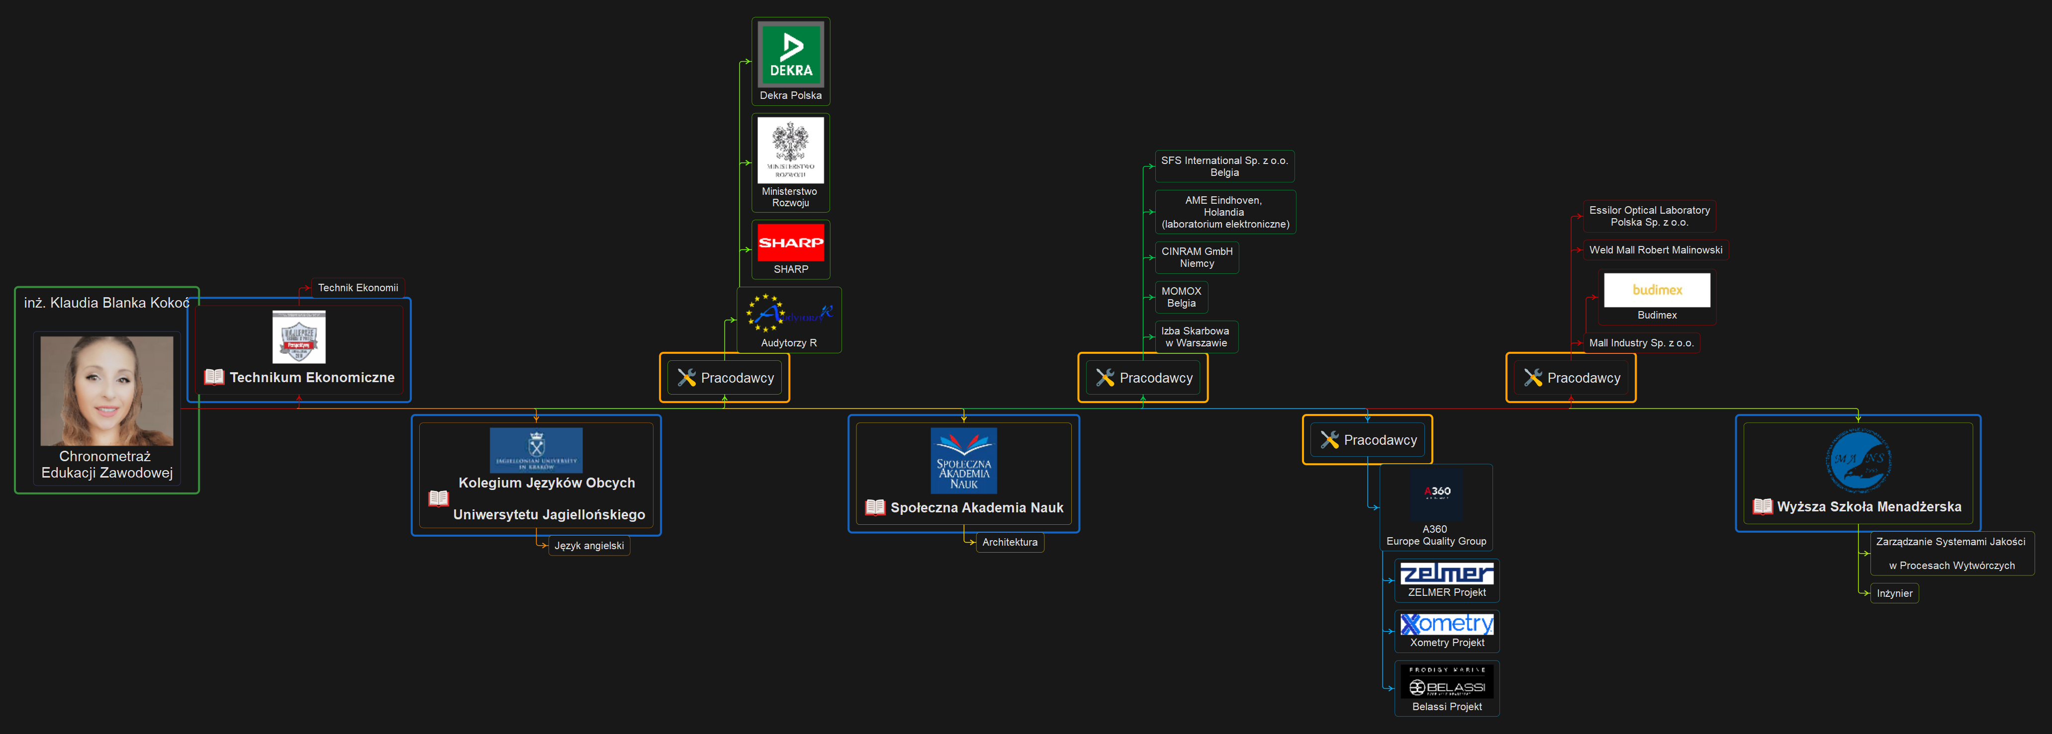Select the Essilor Optical Laboratory Polska node
Screen dimensions: 2052x734
click(x=1649, y=217)
